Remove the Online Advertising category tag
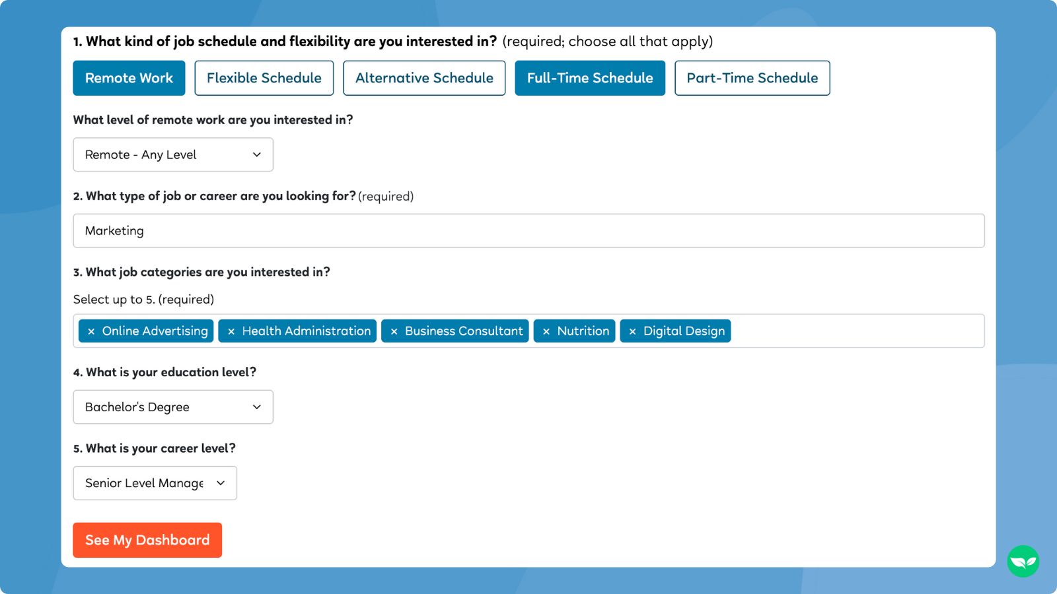Viewport: 1057px width, 594px height. (x=91, y=331)
